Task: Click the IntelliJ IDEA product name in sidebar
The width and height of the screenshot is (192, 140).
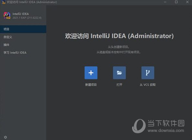Action: (21, 14)
